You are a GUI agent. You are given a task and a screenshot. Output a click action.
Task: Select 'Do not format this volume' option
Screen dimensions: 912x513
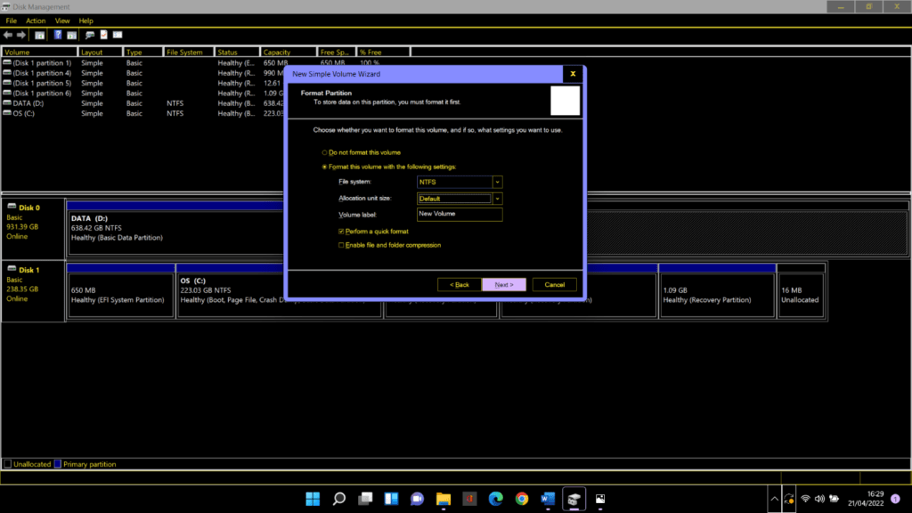click(x=324, y=152)
